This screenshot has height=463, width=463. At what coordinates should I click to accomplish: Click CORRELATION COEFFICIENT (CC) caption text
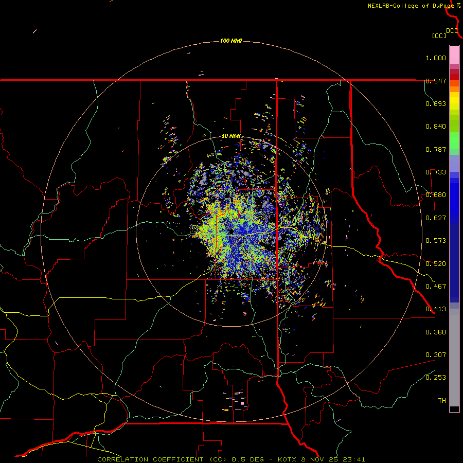162,459
